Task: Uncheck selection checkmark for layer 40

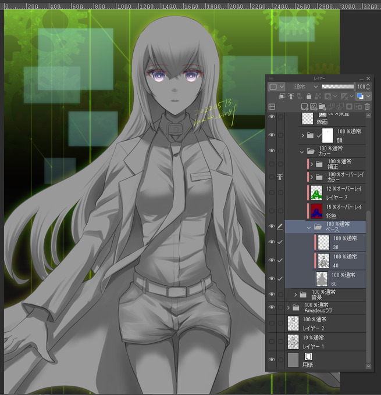Action: [x=280, y=260]
